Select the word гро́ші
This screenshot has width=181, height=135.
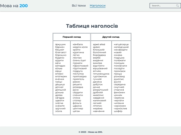pos(59,82)
